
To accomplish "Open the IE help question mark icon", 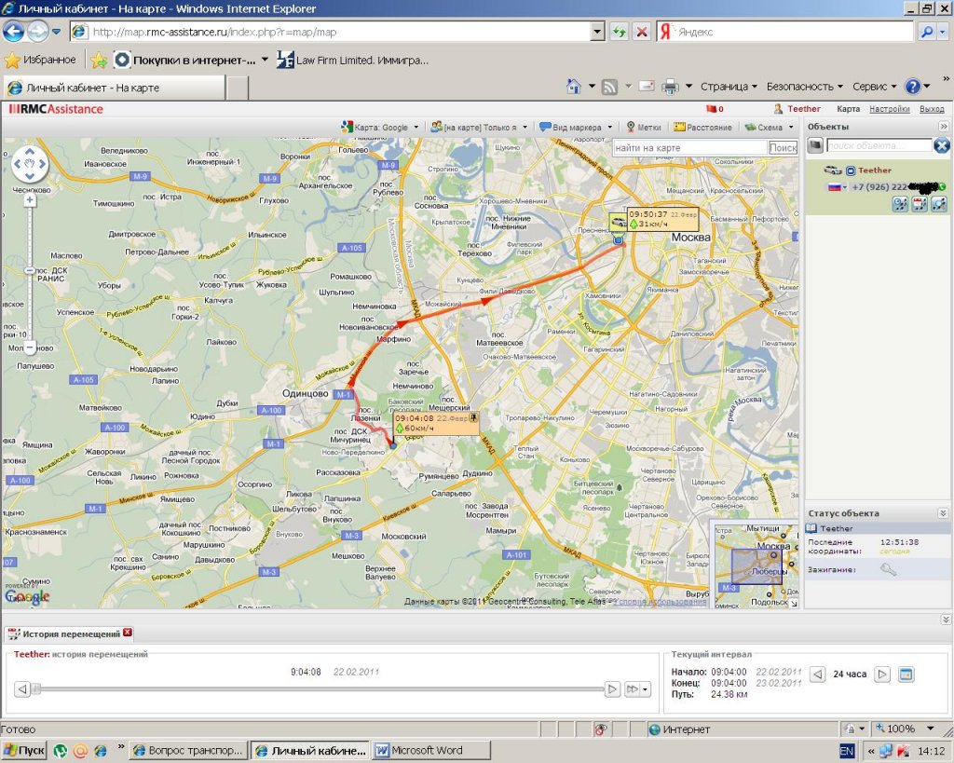I will pos(912,87).
